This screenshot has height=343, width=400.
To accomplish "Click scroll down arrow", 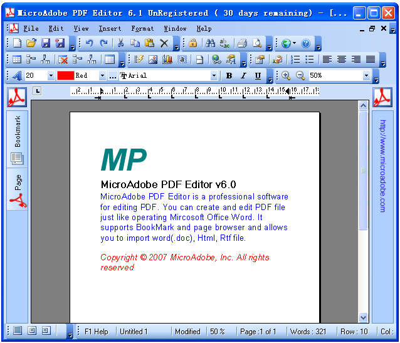I will 363,317.
